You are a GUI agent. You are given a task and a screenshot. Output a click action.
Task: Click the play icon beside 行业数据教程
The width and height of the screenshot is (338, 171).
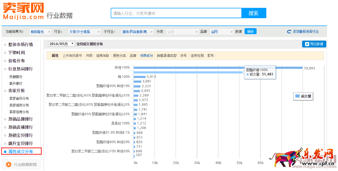[x=9, y=164]
